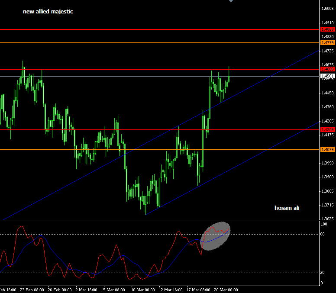Select the red 1.4606 price label
Viewport: 336px width, 293px height.
click(327, 69)
